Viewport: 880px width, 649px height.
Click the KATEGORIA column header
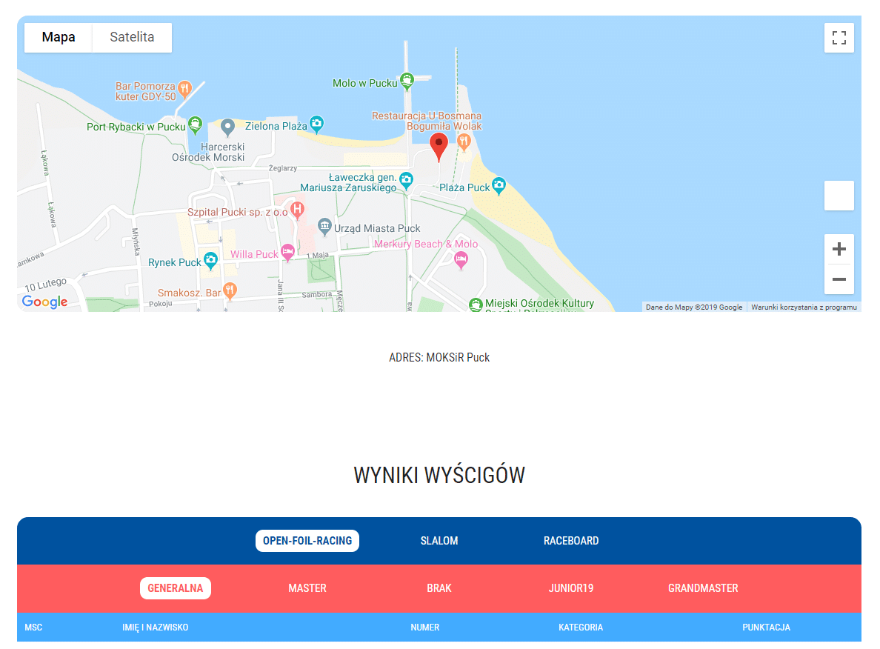581,627
